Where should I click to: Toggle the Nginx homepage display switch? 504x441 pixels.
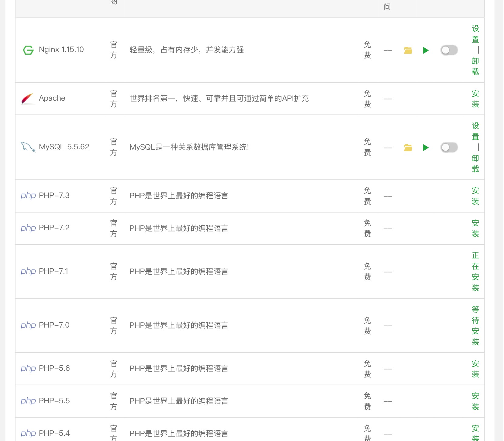point(449,50)
